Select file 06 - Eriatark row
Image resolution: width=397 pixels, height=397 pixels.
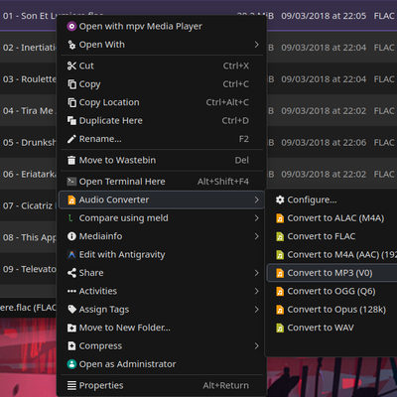(x=29, y=174)
